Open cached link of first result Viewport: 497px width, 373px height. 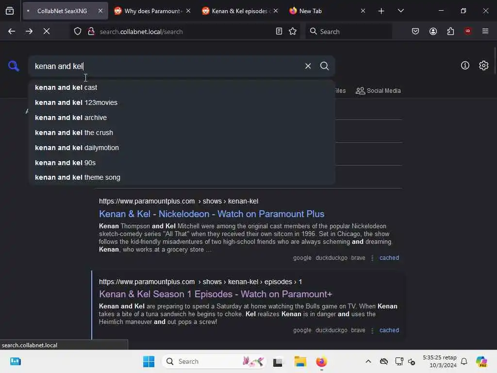tap(389, 258)
